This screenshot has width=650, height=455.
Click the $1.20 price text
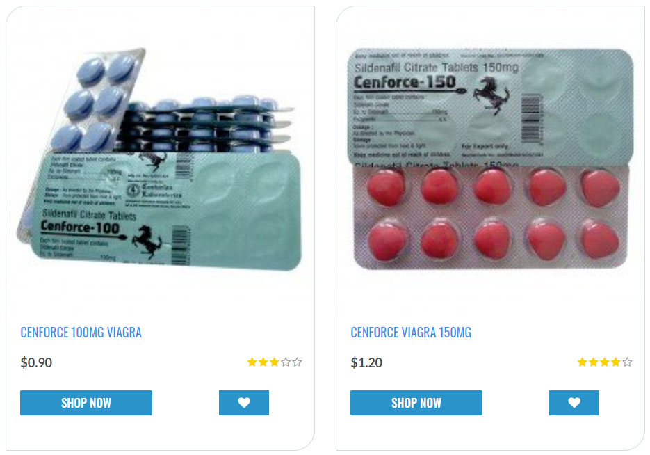click(x=366, y=362)
